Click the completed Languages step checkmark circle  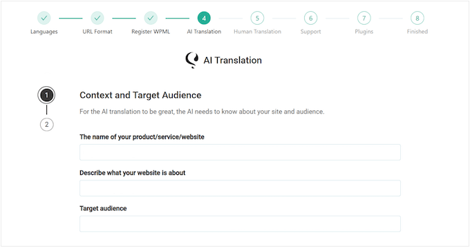point(44,18)
